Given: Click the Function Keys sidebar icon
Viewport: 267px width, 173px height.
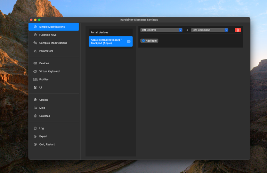Looking at the screenshot, I should [x=35, y=35].
